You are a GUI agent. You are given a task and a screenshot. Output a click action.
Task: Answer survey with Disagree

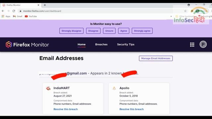pos(93,31)
